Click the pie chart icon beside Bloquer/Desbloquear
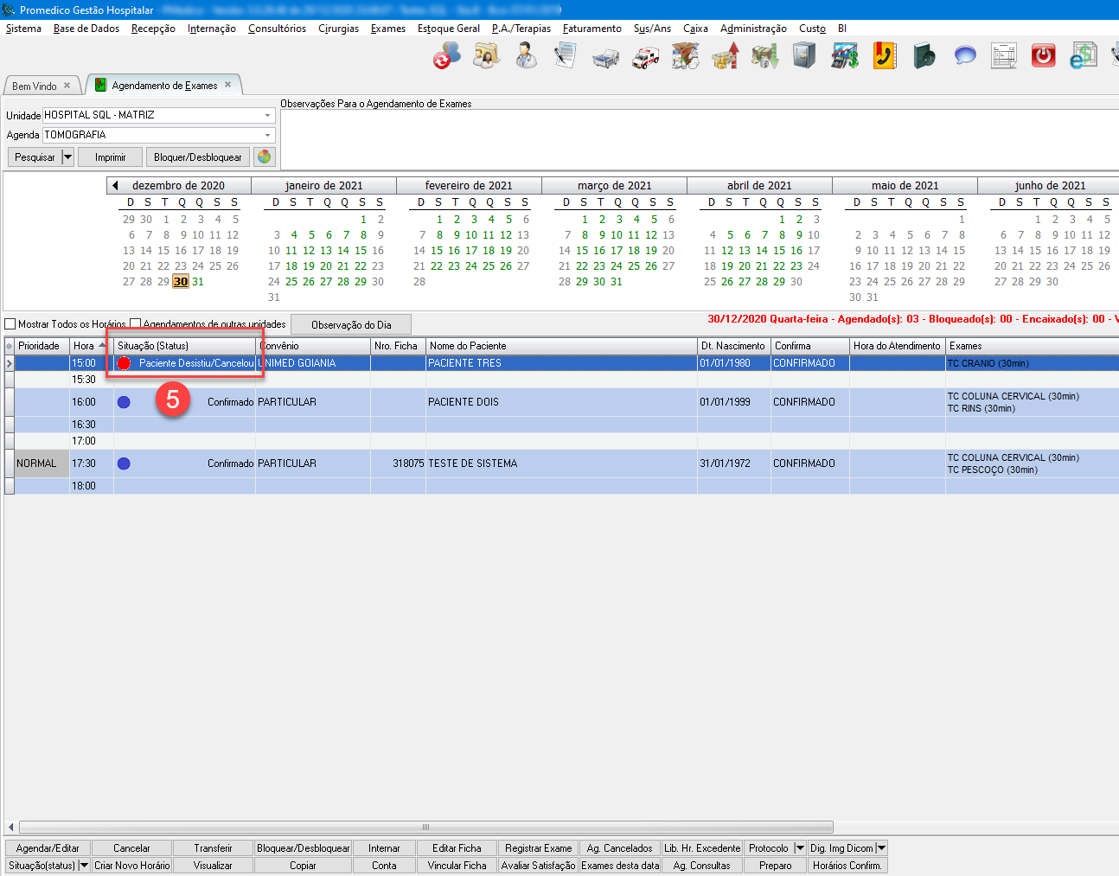This screenshot has height=876, width=1119. click(x=264, y=157)
